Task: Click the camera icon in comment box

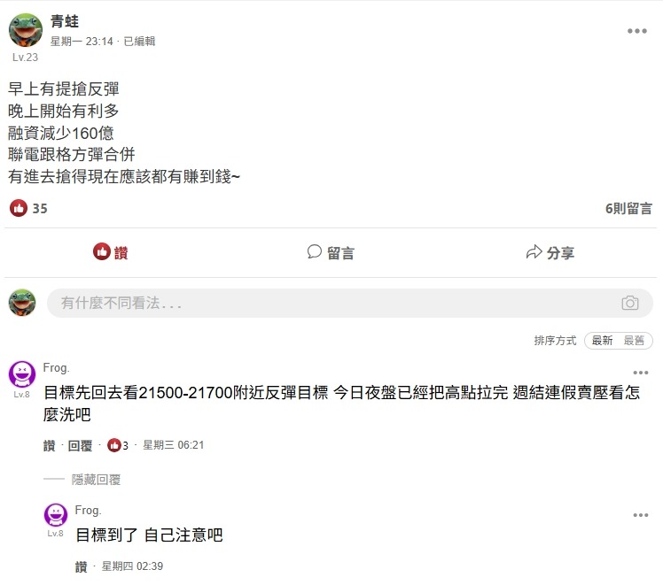Action: pos(629,303)
